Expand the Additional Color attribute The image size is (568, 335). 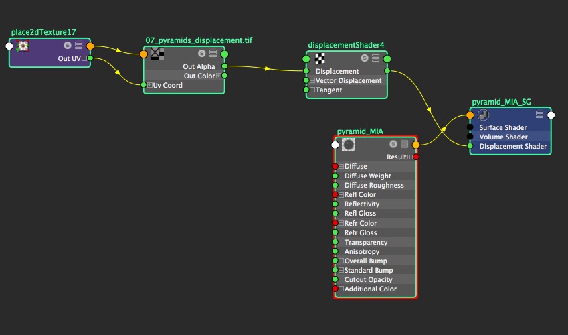(x=341, y=289)
